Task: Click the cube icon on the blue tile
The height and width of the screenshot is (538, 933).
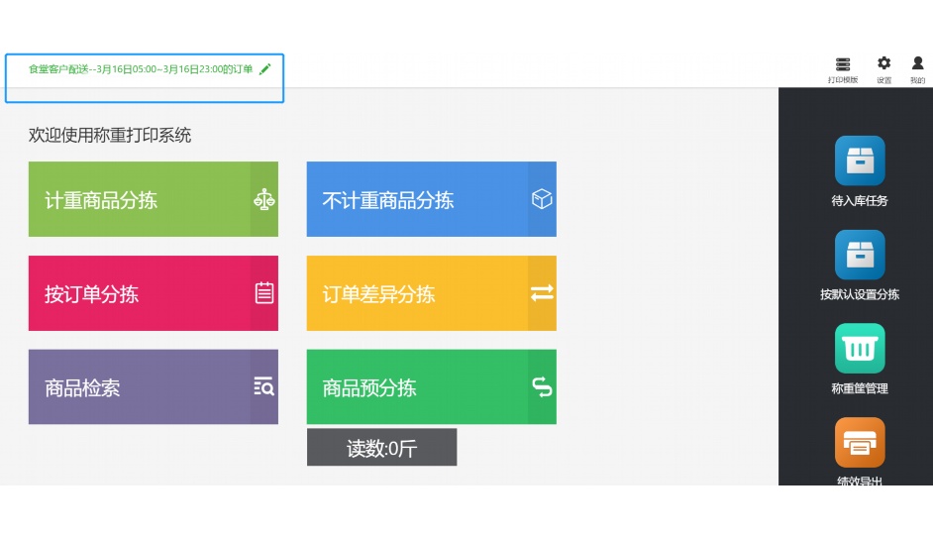Action: pos(542,200)
